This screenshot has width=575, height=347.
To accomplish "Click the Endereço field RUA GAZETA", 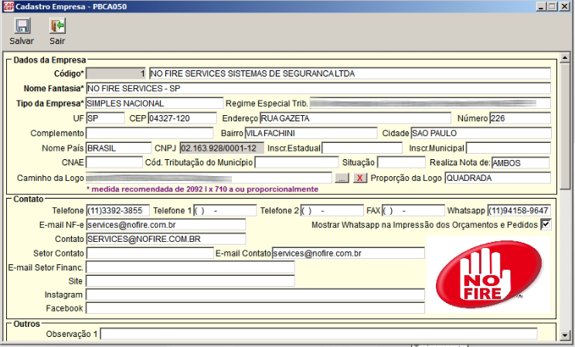I will (x=356, y=118).
